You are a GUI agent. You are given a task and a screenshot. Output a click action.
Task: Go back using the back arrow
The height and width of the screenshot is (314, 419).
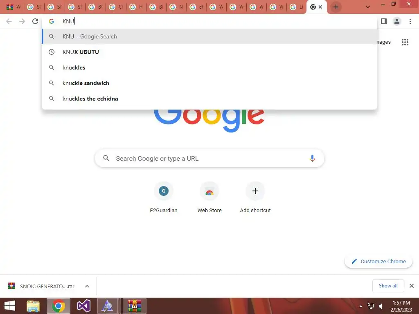coord(9,21)
